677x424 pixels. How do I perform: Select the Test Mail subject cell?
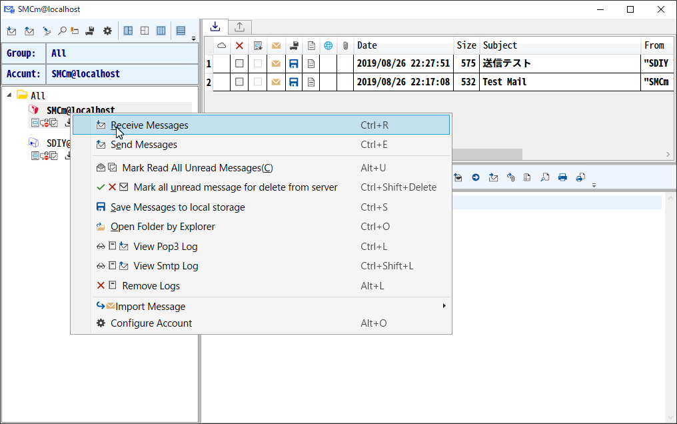[x=560, y=81]
